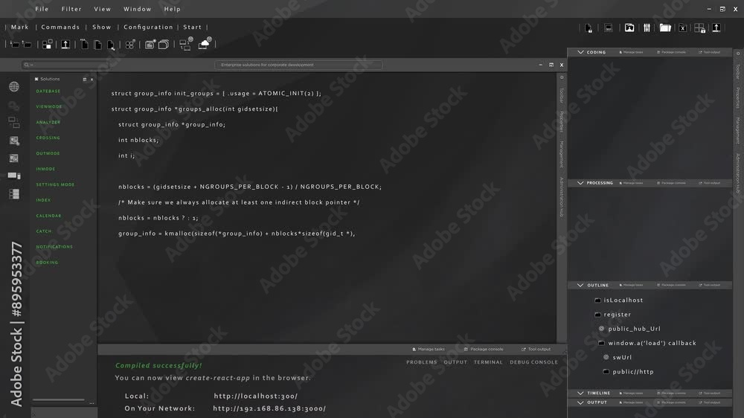This screenshot has height=418, width=744.
Task: Click Manage tasks above the console
Action: tap(429, 350)
